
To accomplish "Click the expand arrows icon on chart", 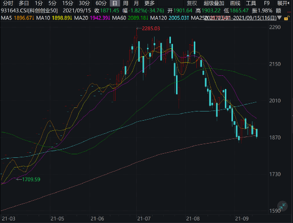I will tap(282, 206).
